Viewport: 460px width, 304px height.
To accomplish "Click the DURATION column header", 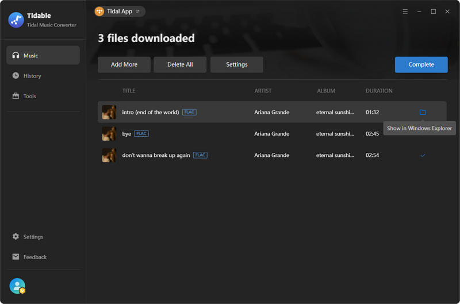I will click(379, 91).
